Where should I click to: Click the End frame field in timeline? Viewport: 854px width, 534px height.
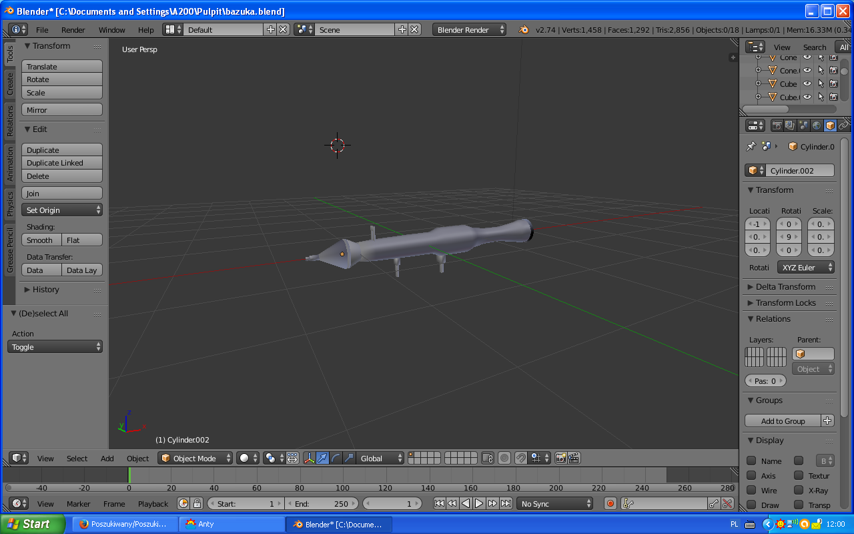click(x=323, y=504)
